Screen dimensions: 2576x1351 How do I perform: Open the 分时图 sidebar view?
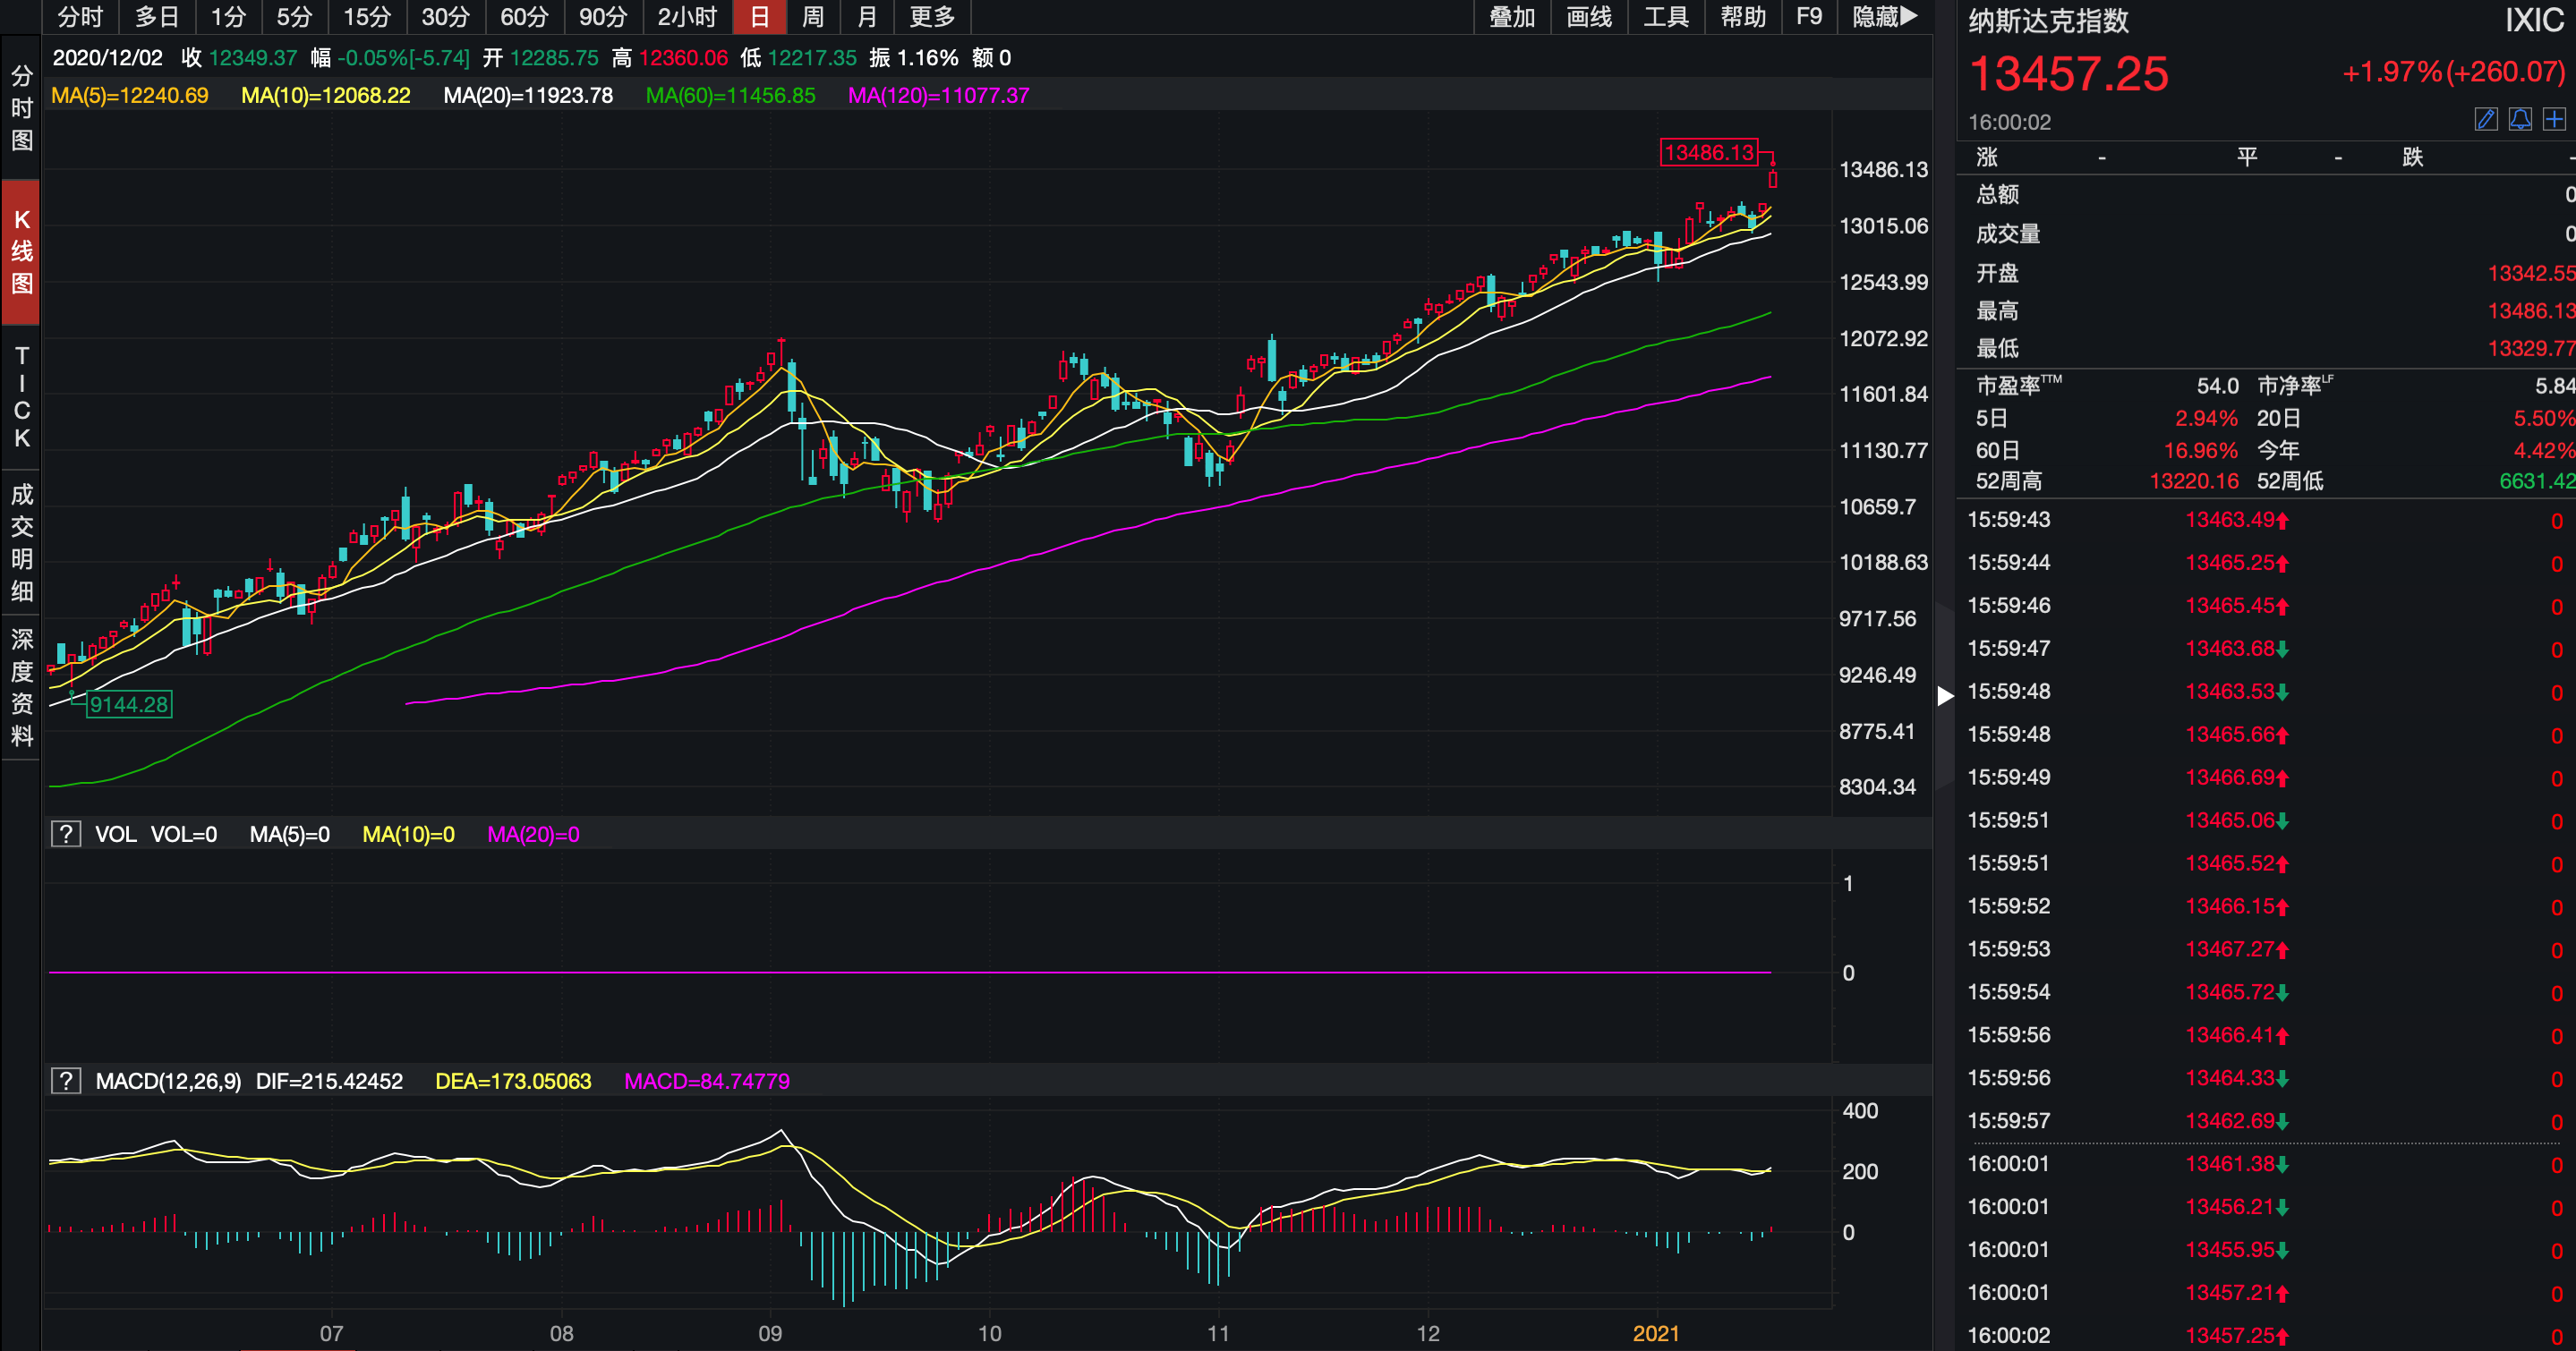[x=21, y=108]
